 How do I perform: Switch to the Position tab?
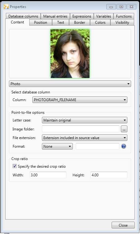41,23
